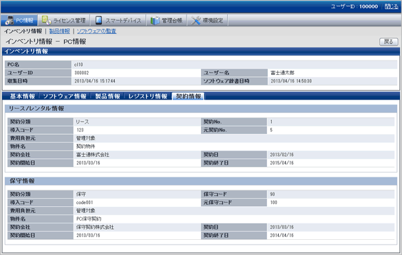402x255 pixels.
Task: Go to the 管理台帳 tab
Action: [x=167, y=20]
